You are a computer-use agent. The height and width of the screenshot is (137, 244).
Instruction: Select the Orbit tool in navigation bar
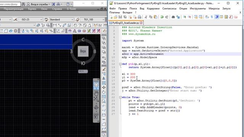point(96,107)
